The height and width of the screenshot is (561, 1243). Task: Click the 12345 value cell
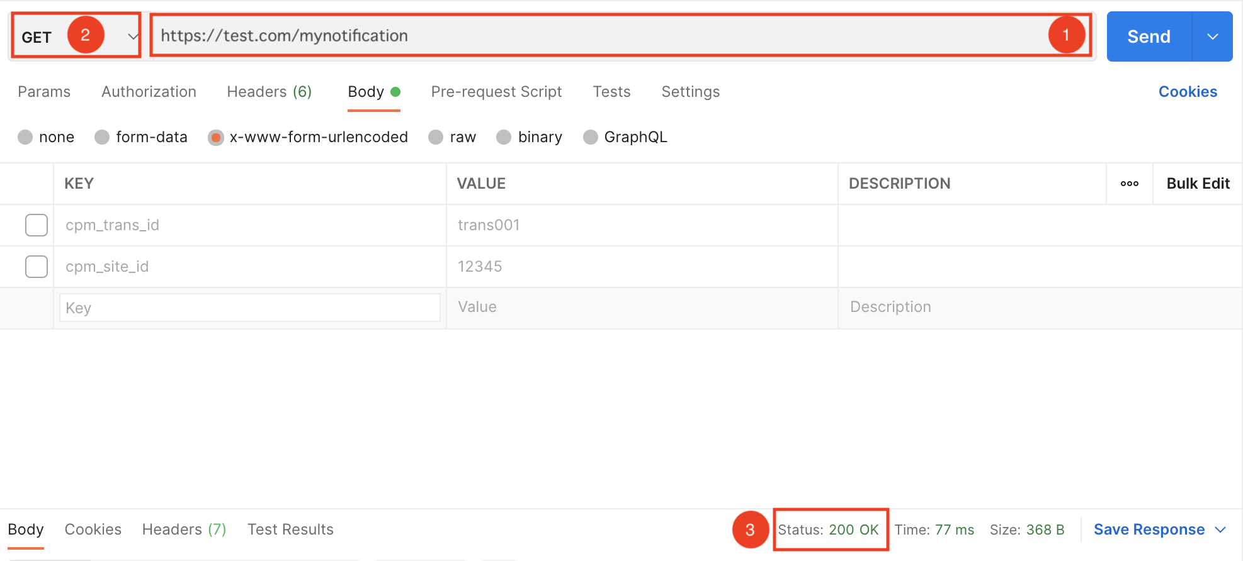(x=642, y=267)
